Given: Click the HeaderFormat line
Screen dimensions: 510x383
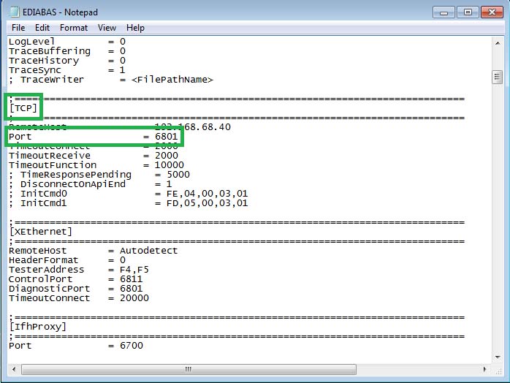Looking at the screenshot, I should 67,260.
